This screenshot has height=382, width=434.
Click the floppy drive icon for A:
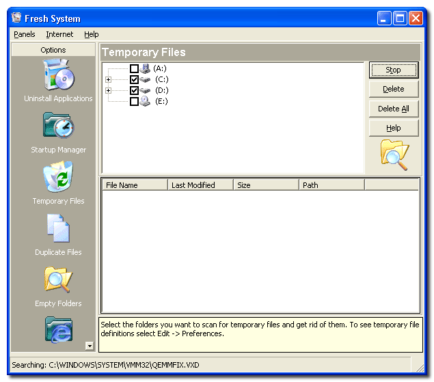click(x=145, y=68)
